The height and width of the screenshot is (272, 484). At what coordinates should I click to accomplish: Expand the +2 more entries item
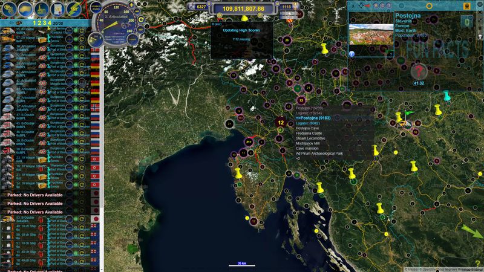pos(298,158)
